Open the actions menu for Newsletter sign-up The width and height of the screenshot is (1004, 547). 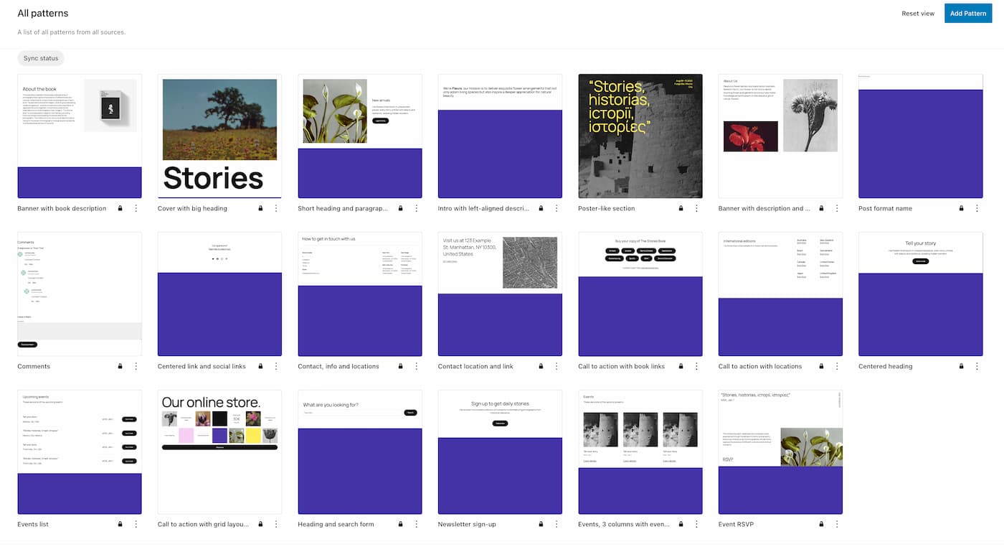[557, 524]
